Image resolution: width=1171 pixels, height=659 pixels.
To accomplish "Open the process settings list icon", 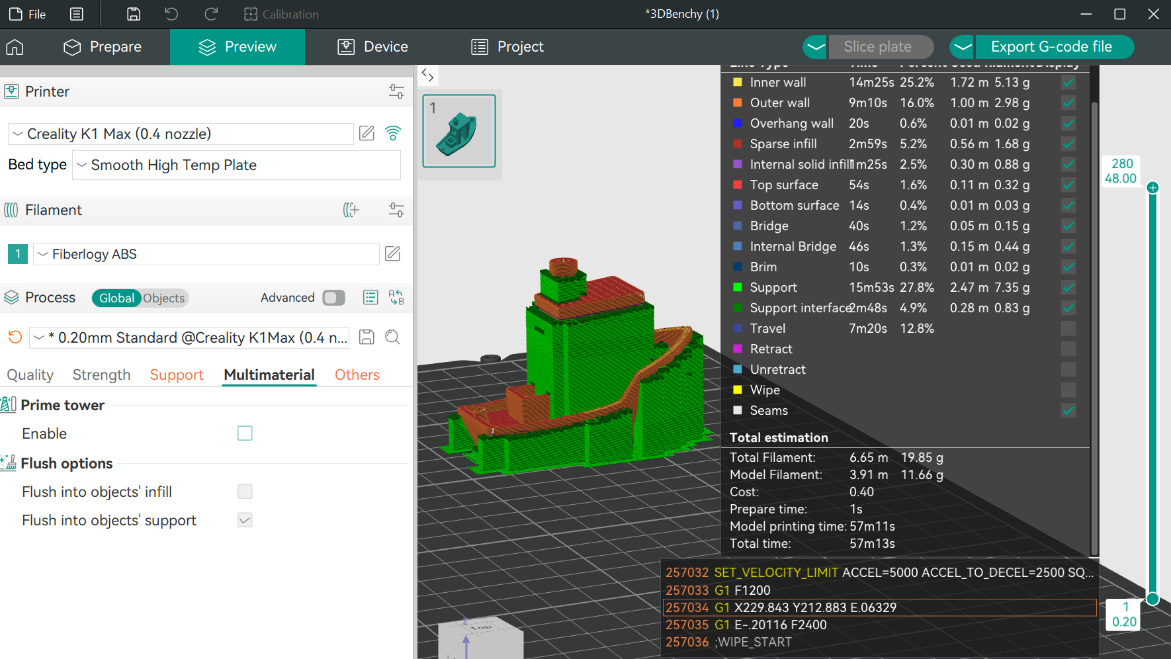I will point(370,298).
